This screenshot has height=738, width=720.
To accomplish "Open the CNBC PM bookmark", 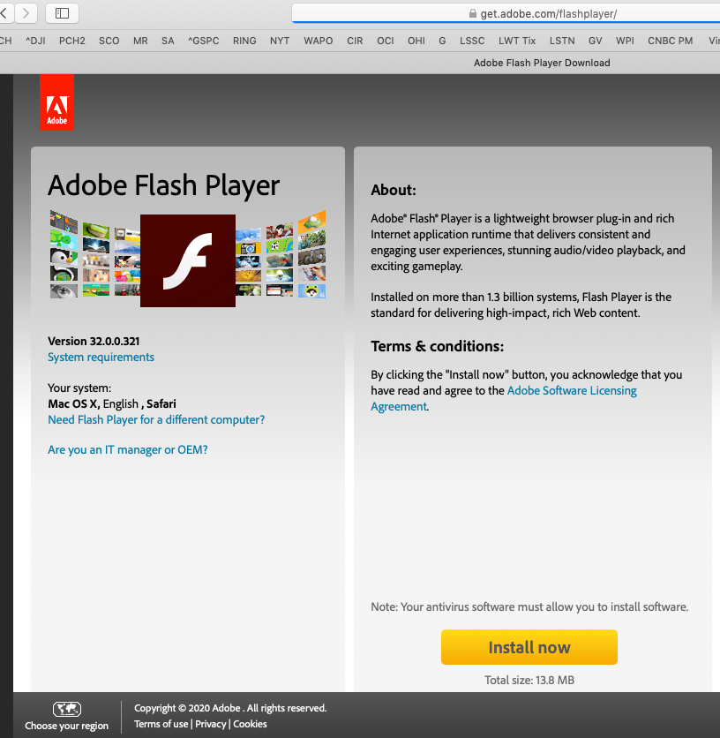I will pos(671,41).
